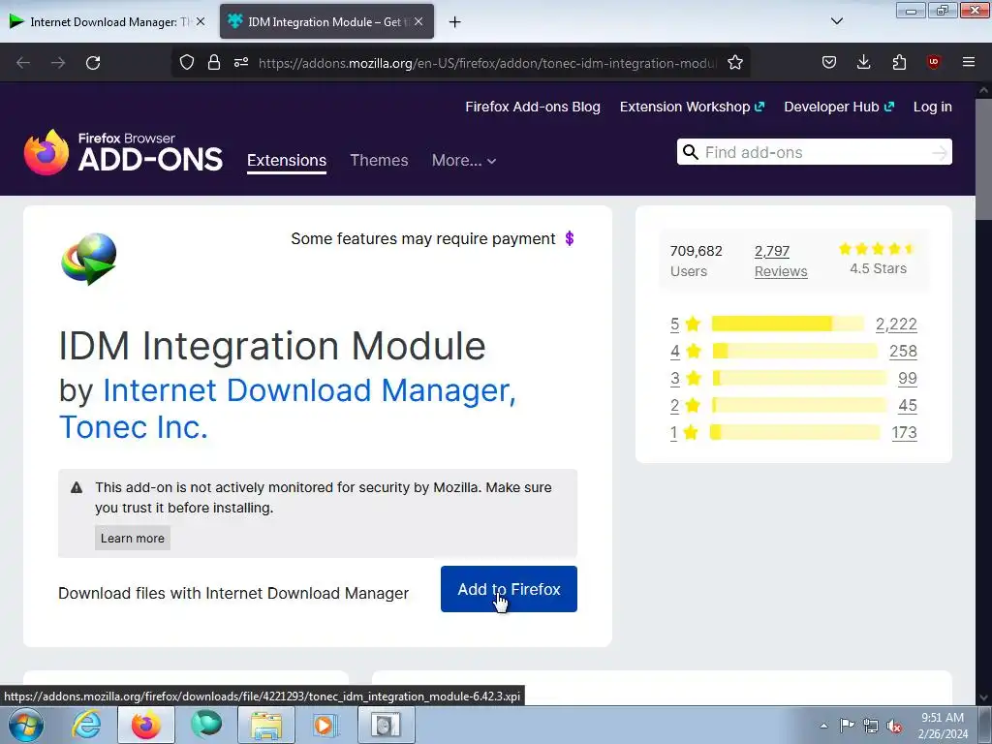Screen dimensions: 992x744
Task: Open the Internet Download Manager author link
Action: [309, 389]
